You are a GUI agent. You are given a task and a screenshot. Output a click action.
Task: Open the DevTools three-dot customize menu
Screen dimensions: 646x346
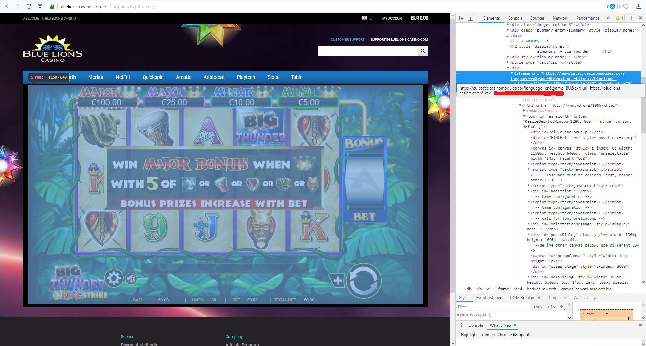pos(631,18)
